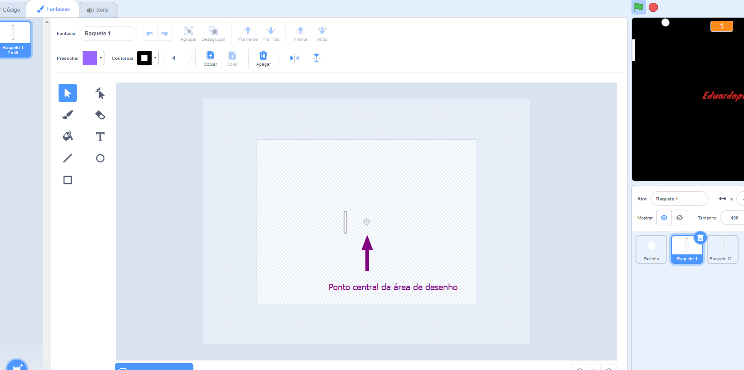This screenshot has width=744, height=370.
Task: Click the Contornar outline color swatch
Action: [144, 58]
